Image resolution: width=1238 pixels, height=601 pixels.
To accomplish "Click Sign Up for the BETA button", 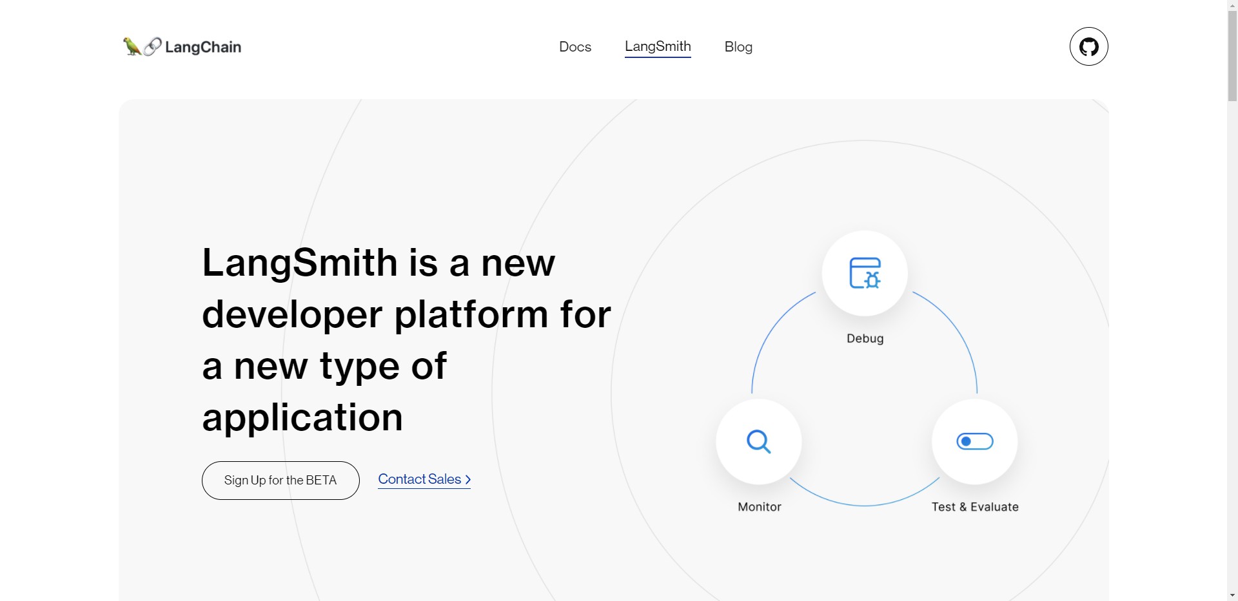I will pos(280,481).
